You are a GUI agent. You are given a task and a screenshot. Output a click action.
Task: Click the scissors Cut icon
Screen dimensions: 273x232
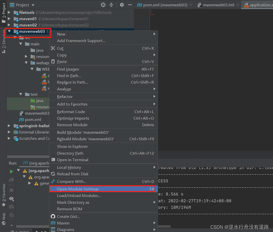point(53,48)
